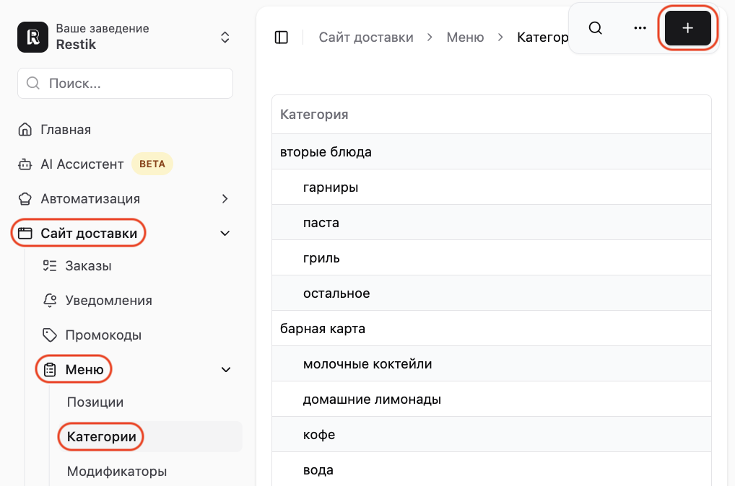Viewport: 735px width, 486px height.
Task: Click the Restik logo icon
Action: (x=32, y=37)
